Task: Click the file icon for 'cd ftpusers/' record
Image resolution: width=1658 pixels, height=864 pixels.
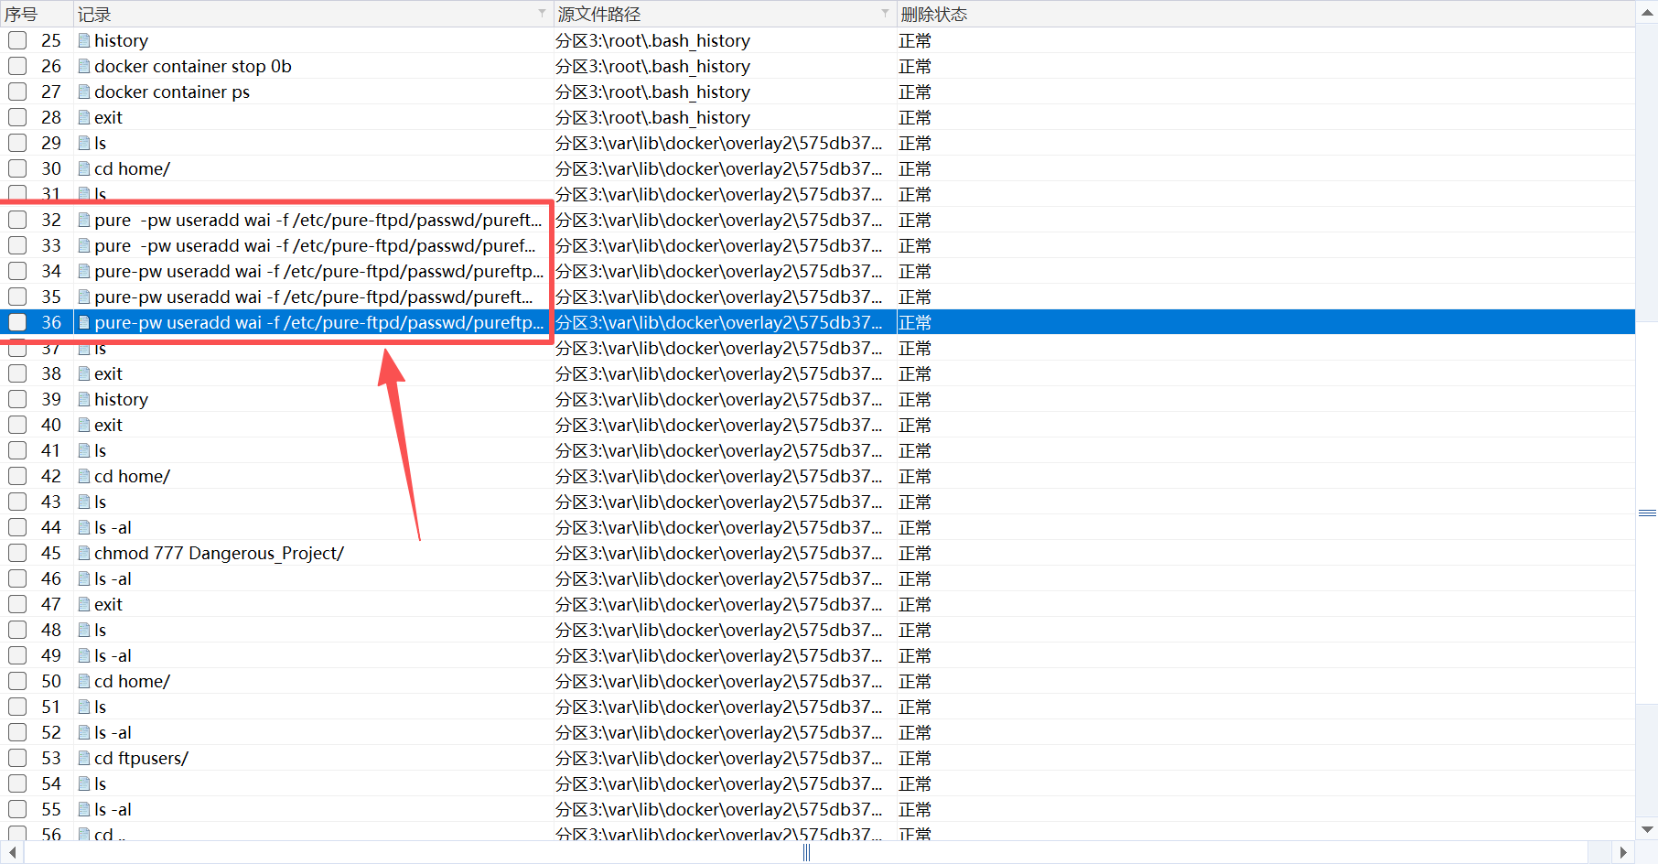Action: (x=84, y=759)
